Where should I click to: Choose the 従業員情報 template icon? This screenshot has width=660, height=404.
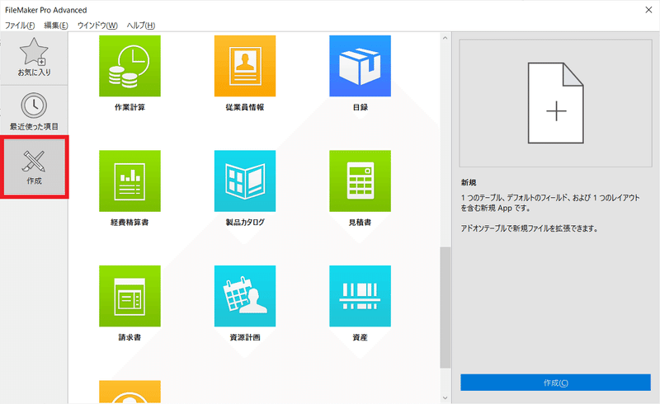pyautogui.click(x=245, y=66)
